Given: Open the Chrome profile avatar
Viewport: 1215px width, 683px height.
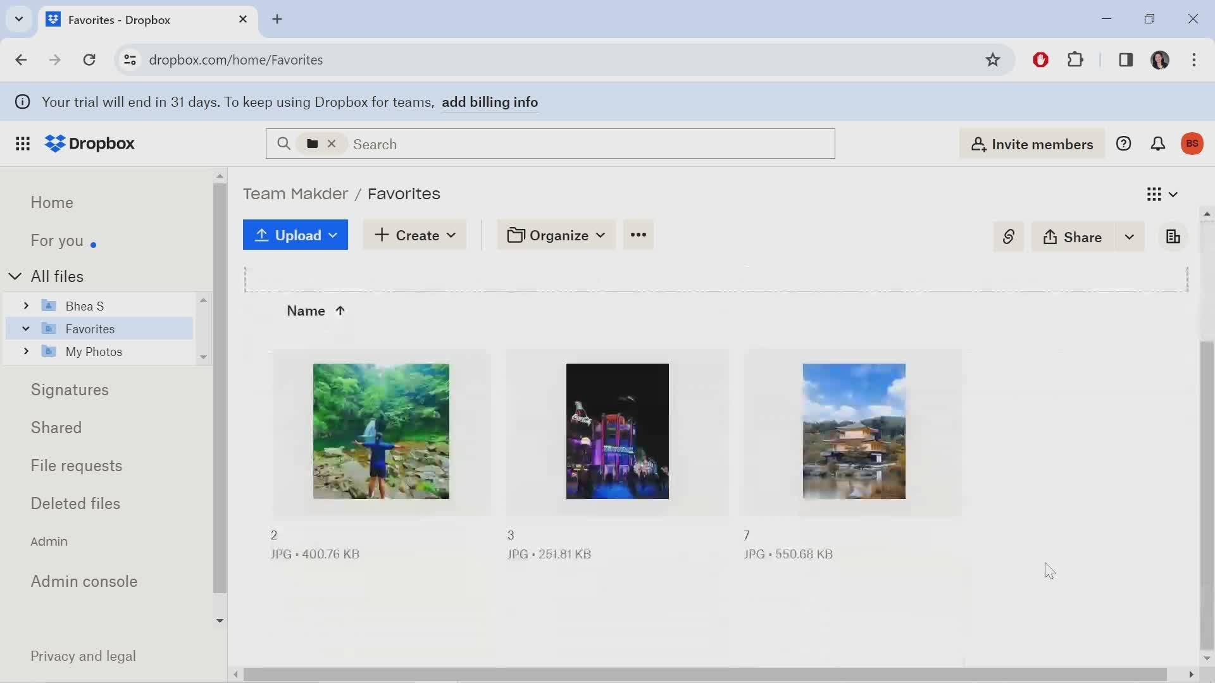Looking at the screenshot, I should click(1160, 60).
